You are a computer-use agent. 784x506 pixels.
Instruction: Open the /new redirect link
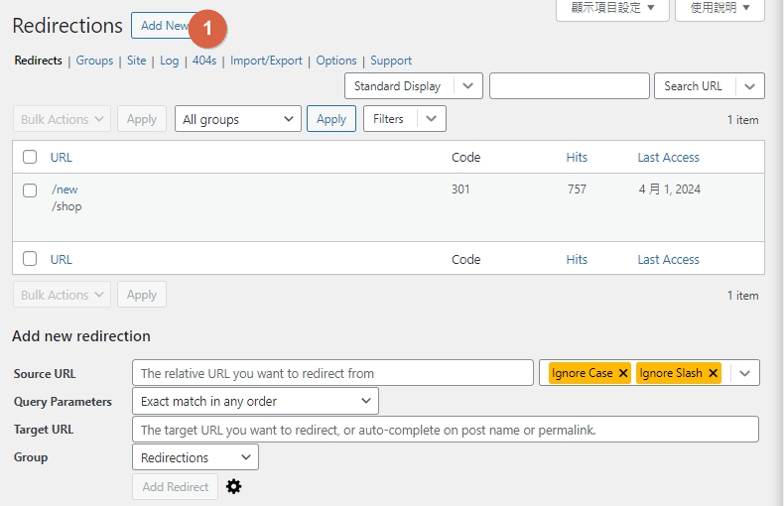pos(65,190)
